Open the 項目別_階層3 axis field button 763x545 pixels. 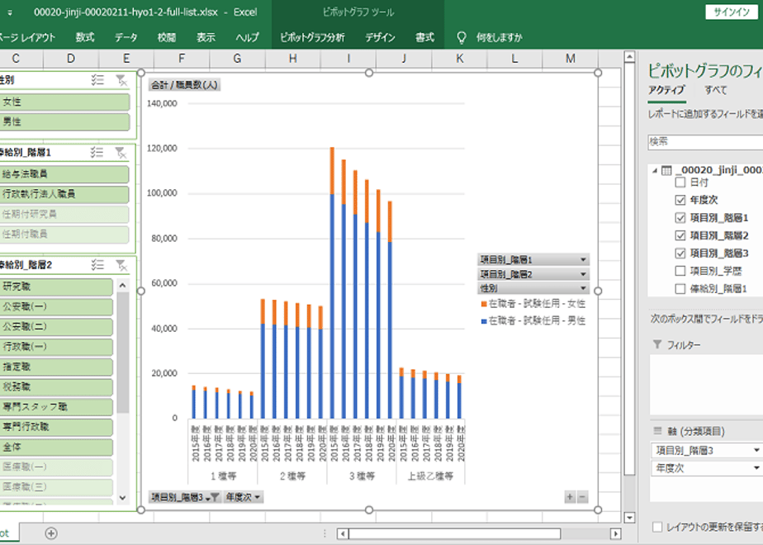[184, 497]
